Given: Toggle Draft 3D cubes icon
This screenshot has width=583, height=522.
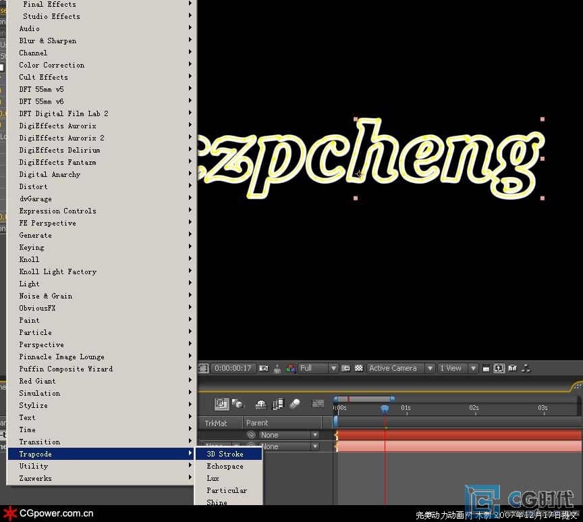Looking at the screenshot, I should [x=238, y=404].
